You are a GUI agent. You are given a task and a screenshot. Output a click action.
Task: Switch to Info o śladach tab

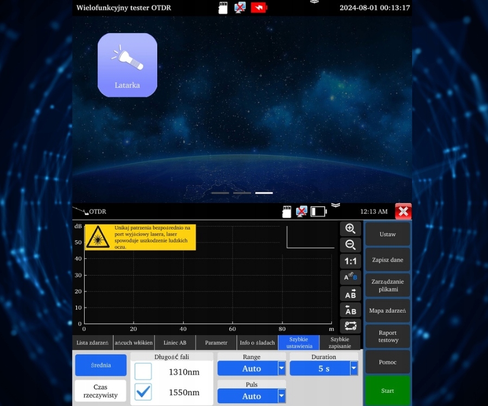coord(257,343)
